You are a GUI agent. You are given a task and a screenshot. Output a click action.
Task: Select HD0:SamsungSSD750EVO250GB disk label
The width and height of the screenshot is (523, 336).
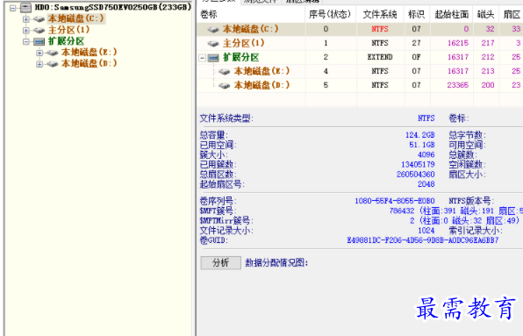113,7
